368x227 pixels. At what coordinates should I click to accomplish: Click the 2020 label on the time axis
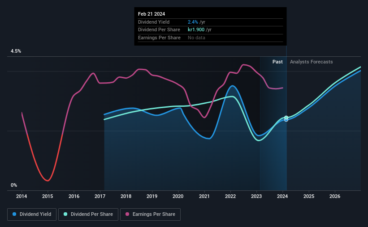pos(178,196)
